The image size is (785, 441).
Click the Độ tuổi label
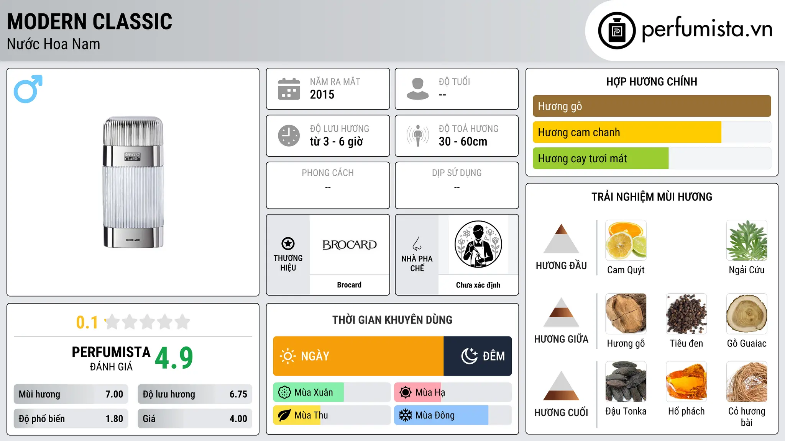[x=454, y=82]
